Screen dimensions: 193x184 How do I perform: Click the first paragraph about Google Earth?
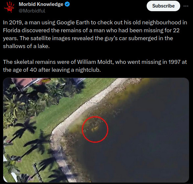click(x=95, y=34)
